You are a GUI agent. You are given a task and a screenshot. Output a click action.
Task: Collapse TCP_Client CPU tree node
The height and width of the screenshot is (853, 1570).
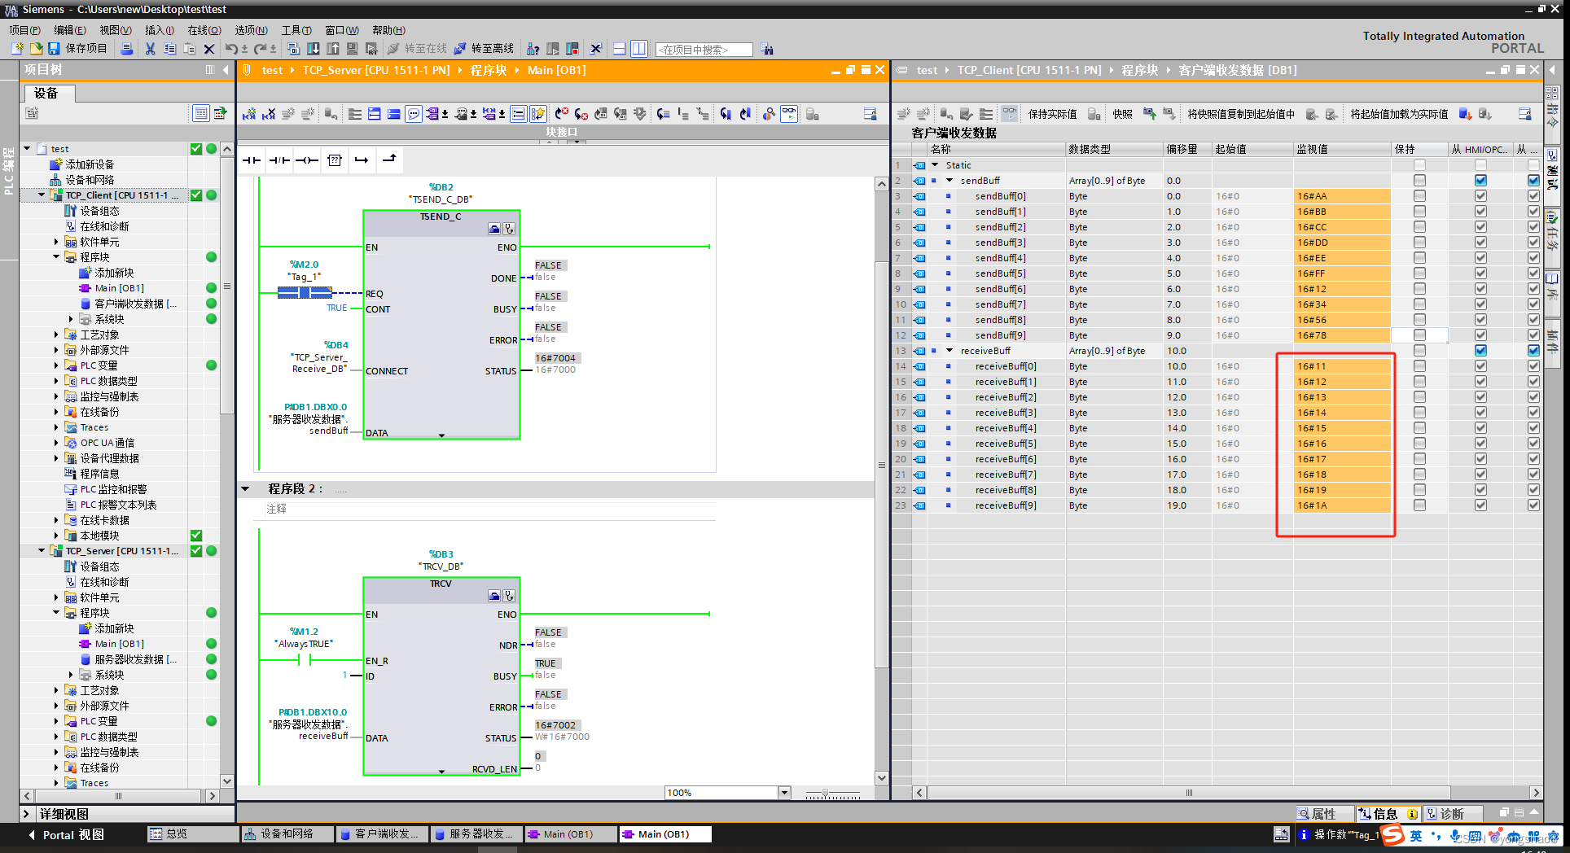tap(42, 195)
